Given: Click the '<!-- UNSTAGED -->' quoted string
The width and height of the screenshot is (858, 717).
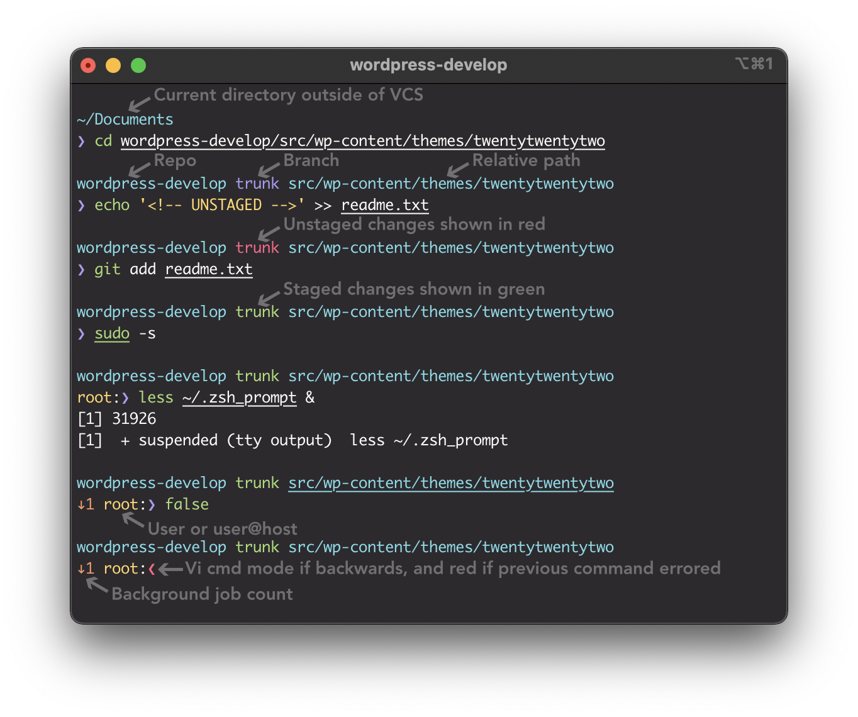Looking at the screenshot, I should [222, 205].
